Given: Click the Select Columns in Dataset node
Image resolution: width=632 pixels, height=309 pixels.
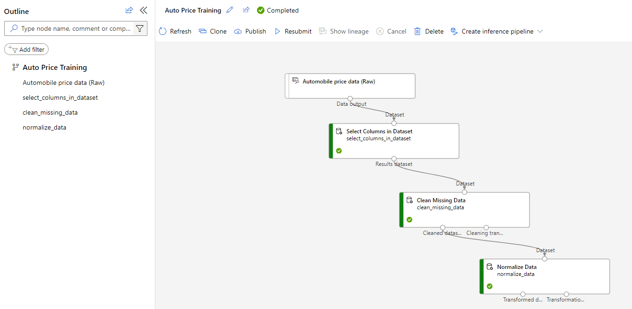Looking at the screenshot, I should pyautogui.click(x=394, y=141).
